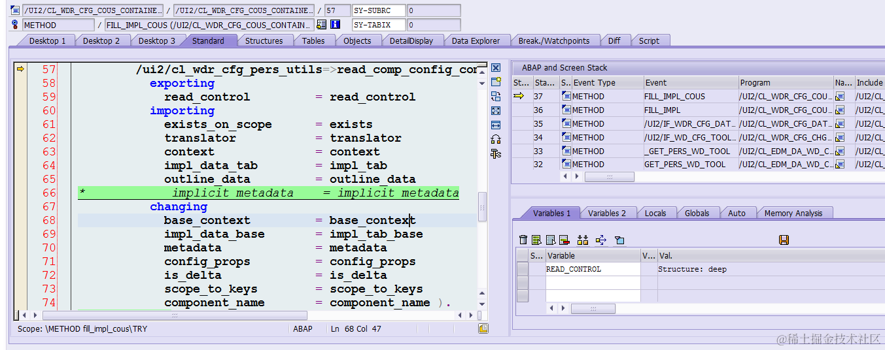The image size is (885, 350).
Task: Click the blue info 'i' icon in header
Action: click(x=336, y=25)
